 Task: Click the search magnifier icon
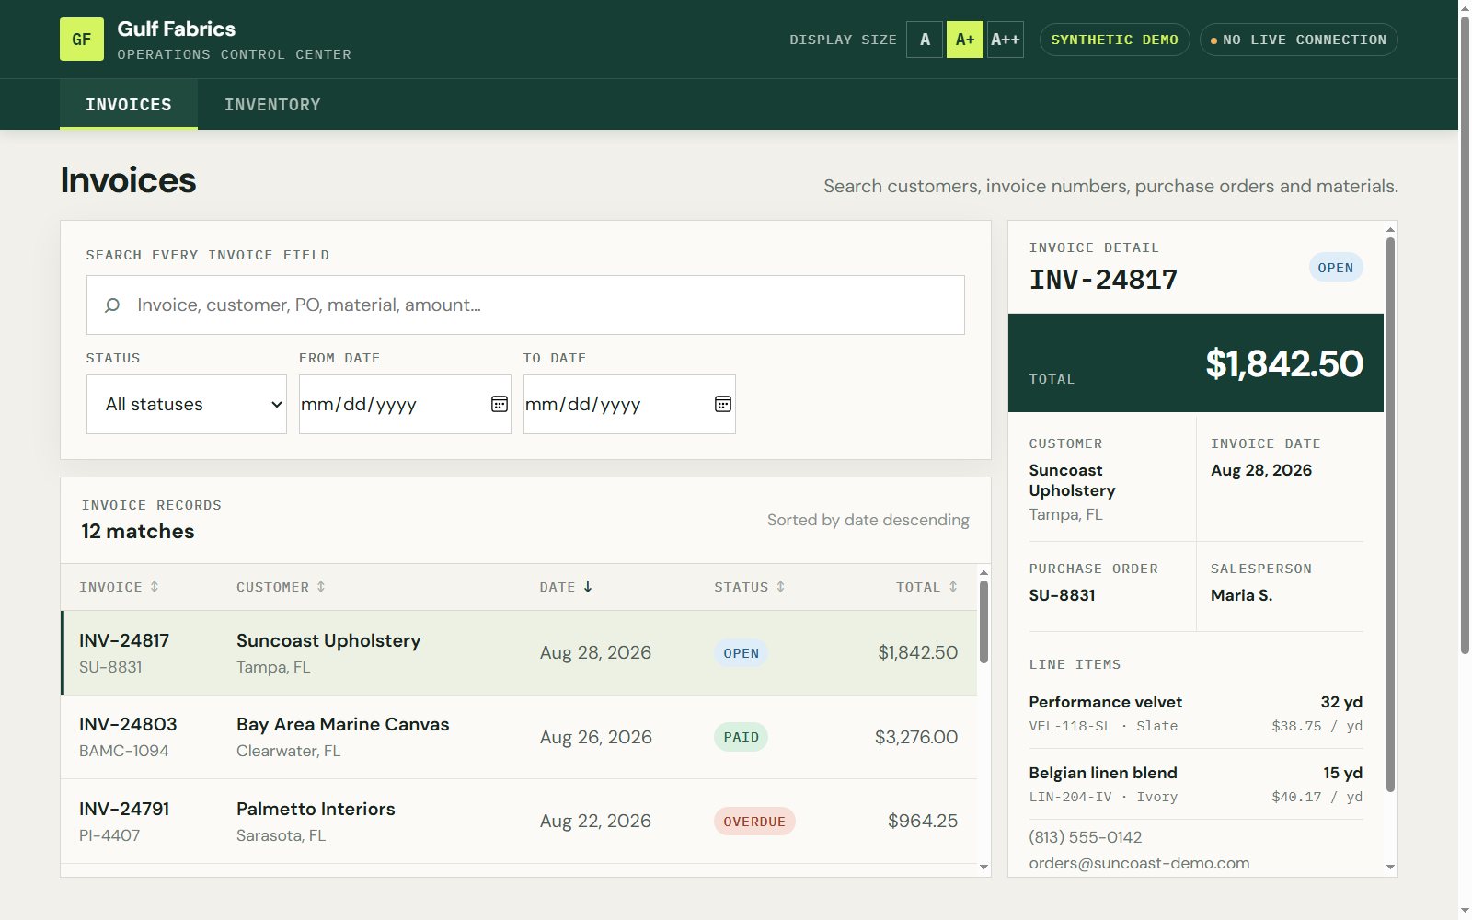point(112,305)
